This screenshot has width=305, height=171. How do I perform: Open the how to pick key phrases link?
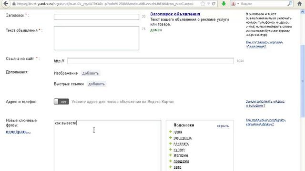tap(265, 122)
